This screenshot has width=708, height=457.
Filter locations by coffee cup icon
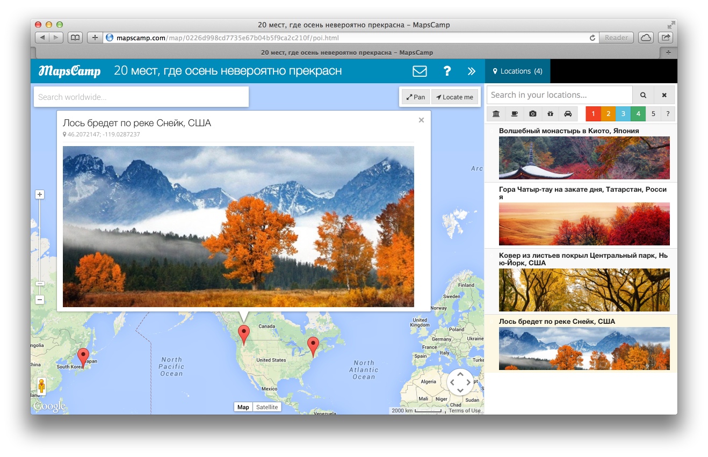[514, 114]
